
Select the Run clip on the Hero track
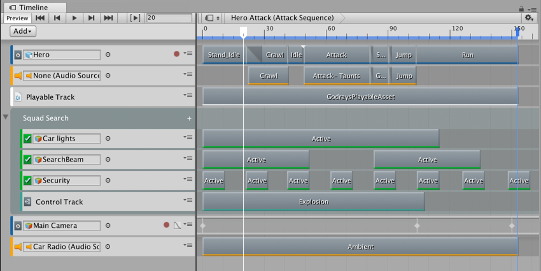(x=467, y=55)
